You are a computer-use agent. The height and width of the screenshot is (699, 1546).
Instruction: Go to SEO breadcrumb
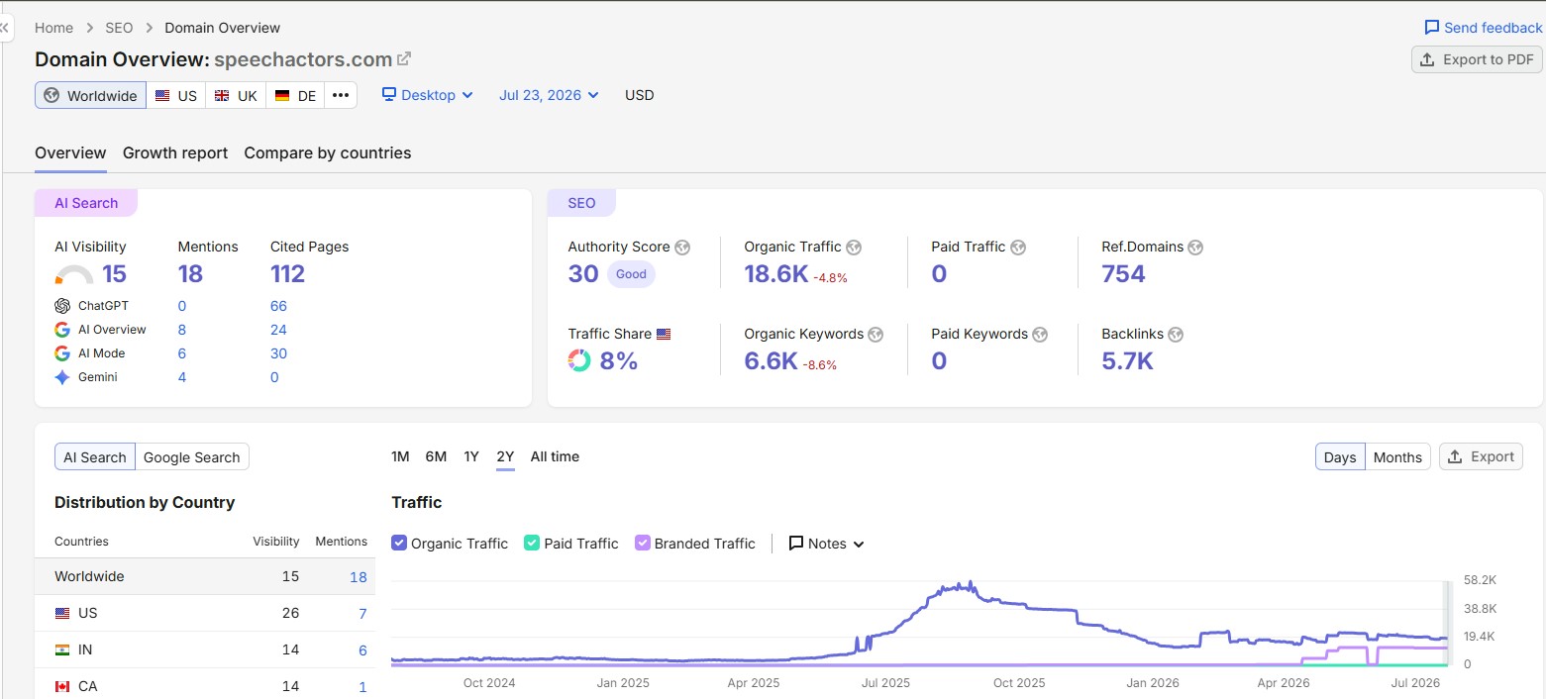pyautogui.click(x=119, y=28)
